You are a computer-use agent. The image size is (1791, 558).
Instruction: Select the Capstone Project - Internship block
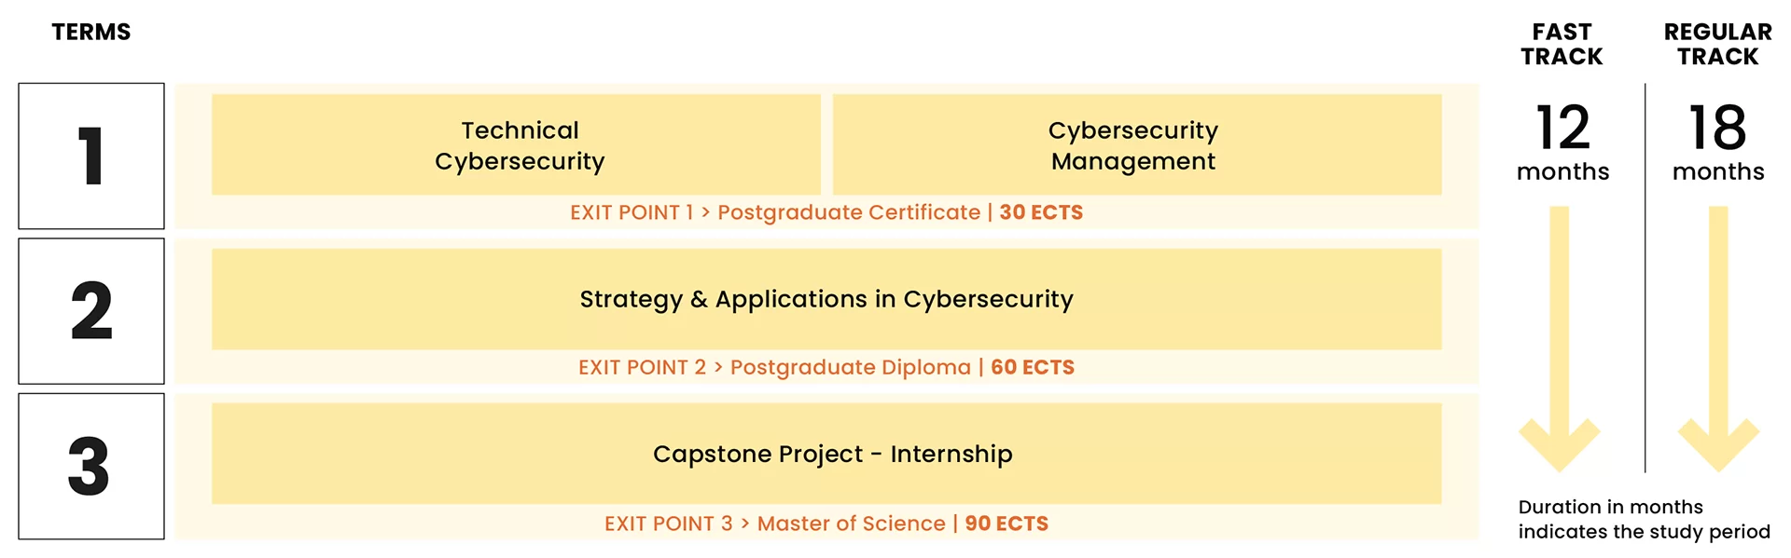(x=826, y=454)
